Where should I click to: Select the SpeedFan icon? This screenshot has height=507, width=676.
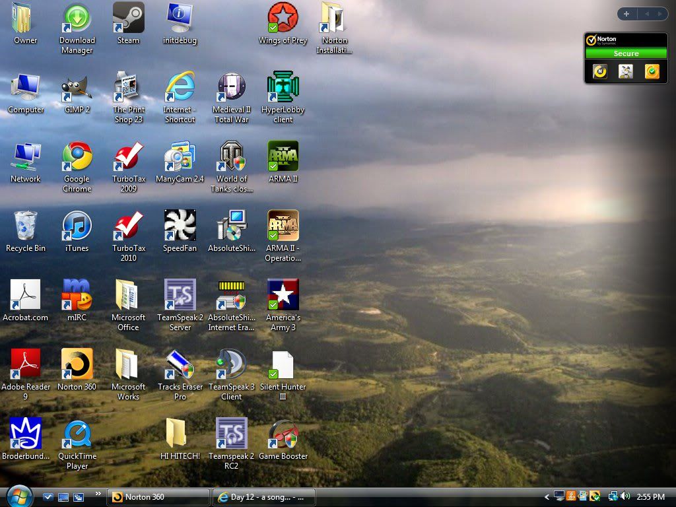[180, 225]
